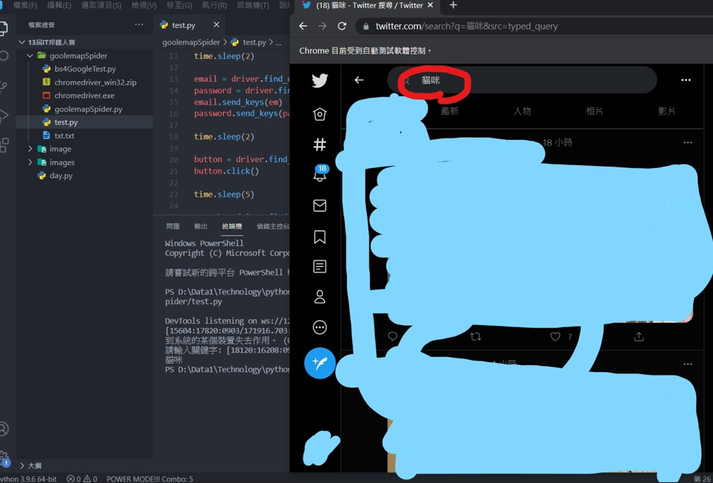Open search options three-dot menu on Twitter
The height and width of the screenshot is (483, 713).
[x=685, y=80]
